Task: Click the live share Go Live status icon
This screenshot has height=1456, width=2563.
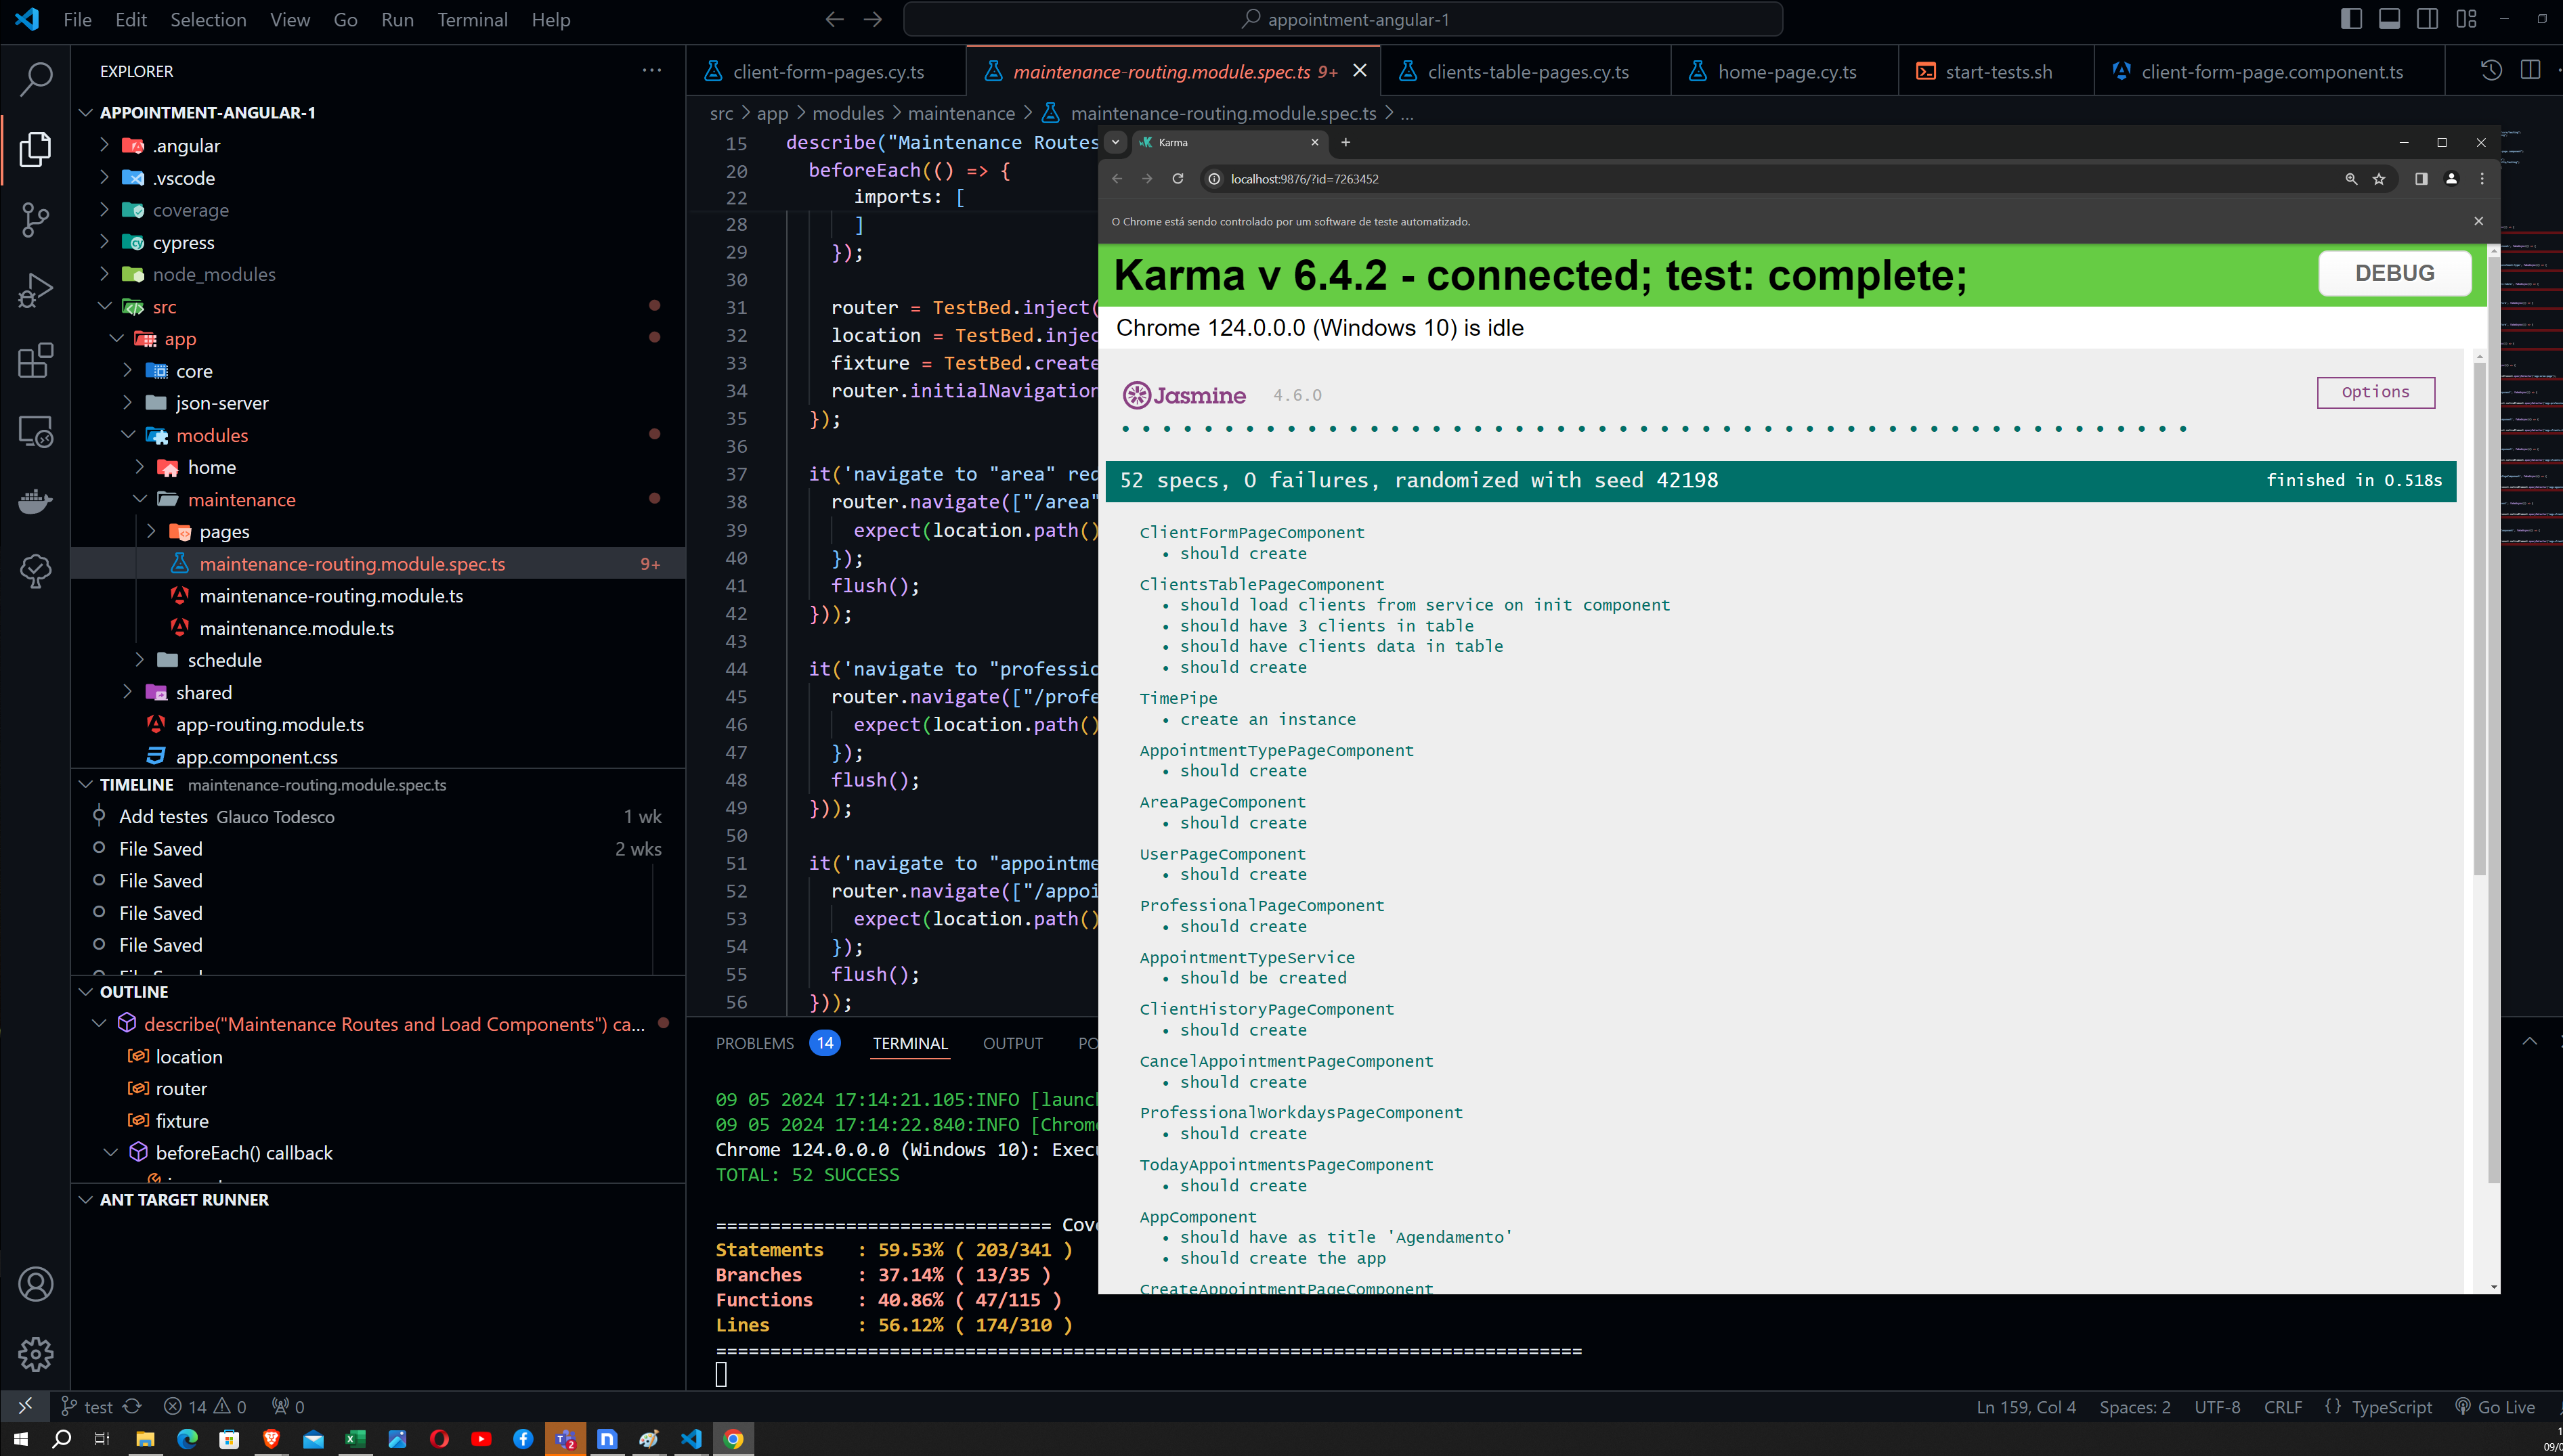Action: coord(2496,1407)
